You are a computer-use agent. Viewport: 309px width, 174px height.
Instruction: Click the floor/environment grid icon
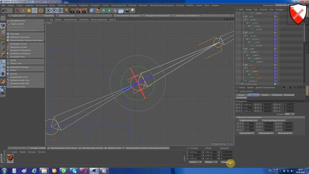click(121, 11)
